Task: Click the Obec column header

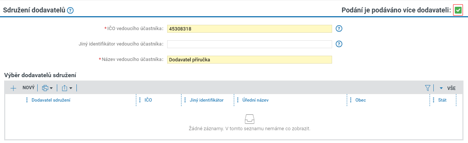Action: point(360,100)
